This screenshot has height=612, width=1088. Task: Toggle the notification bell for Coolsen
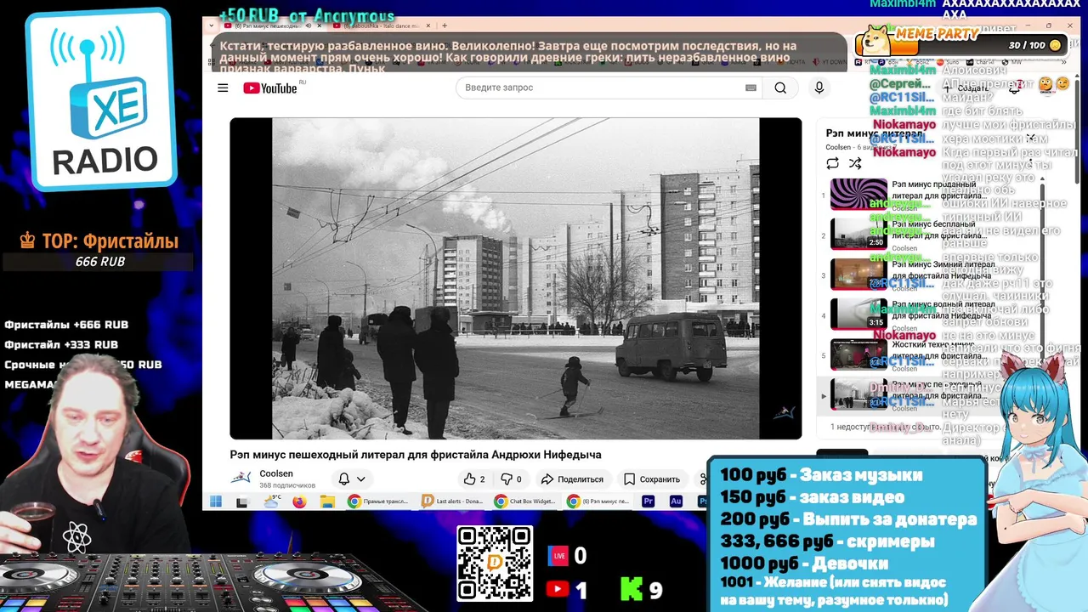click(x=344, y=479)
